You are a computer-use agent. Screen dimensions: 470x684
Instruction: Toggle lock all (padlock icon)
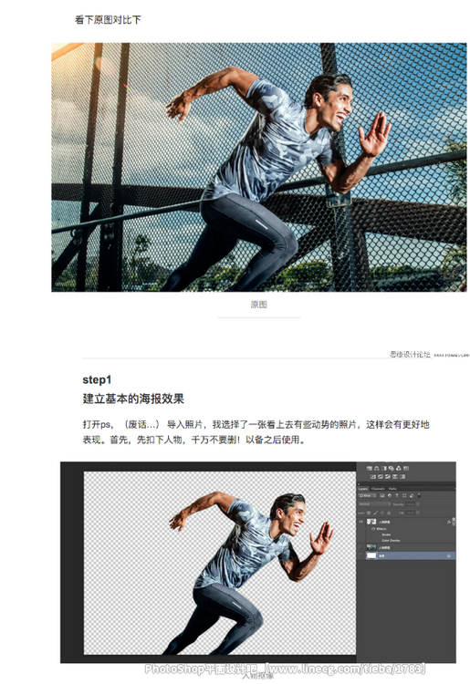(x=389, y=513)
